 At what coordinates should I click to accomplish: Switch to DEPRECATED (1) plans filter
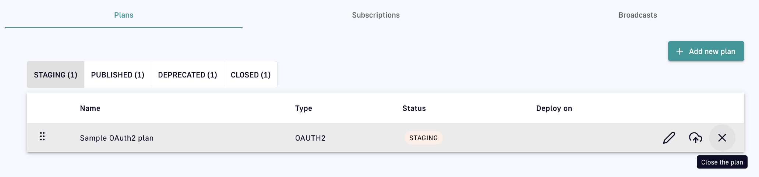(187, 75)
